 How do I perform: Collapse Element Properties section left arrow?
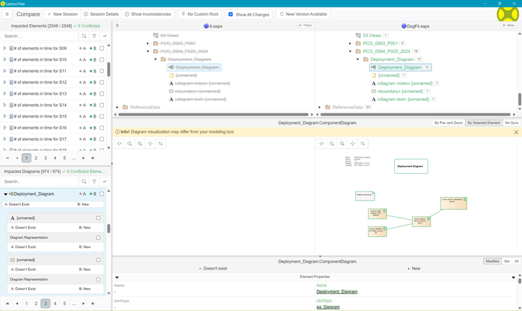click(x=117, y=277)
